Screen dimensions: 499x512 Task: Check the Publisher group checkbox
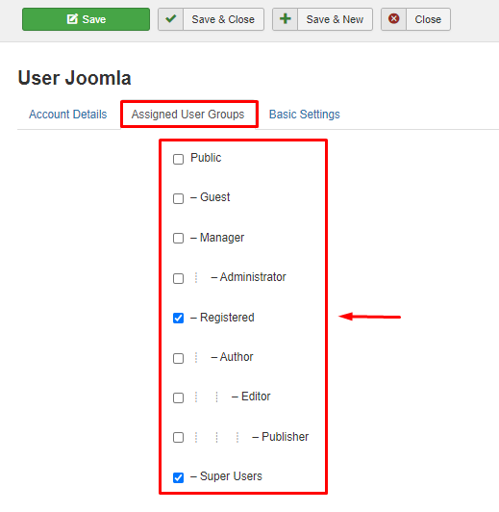[178, 437]
